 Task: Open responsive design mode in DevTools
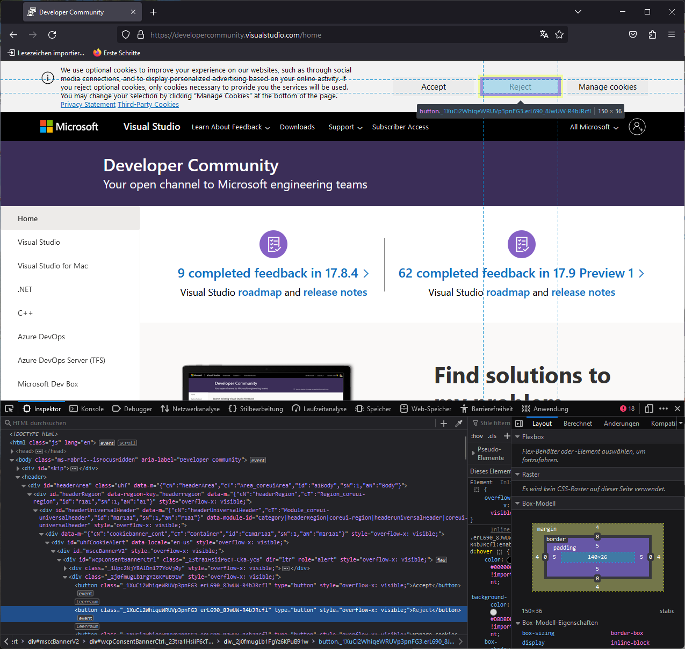(x=648, y=409)
